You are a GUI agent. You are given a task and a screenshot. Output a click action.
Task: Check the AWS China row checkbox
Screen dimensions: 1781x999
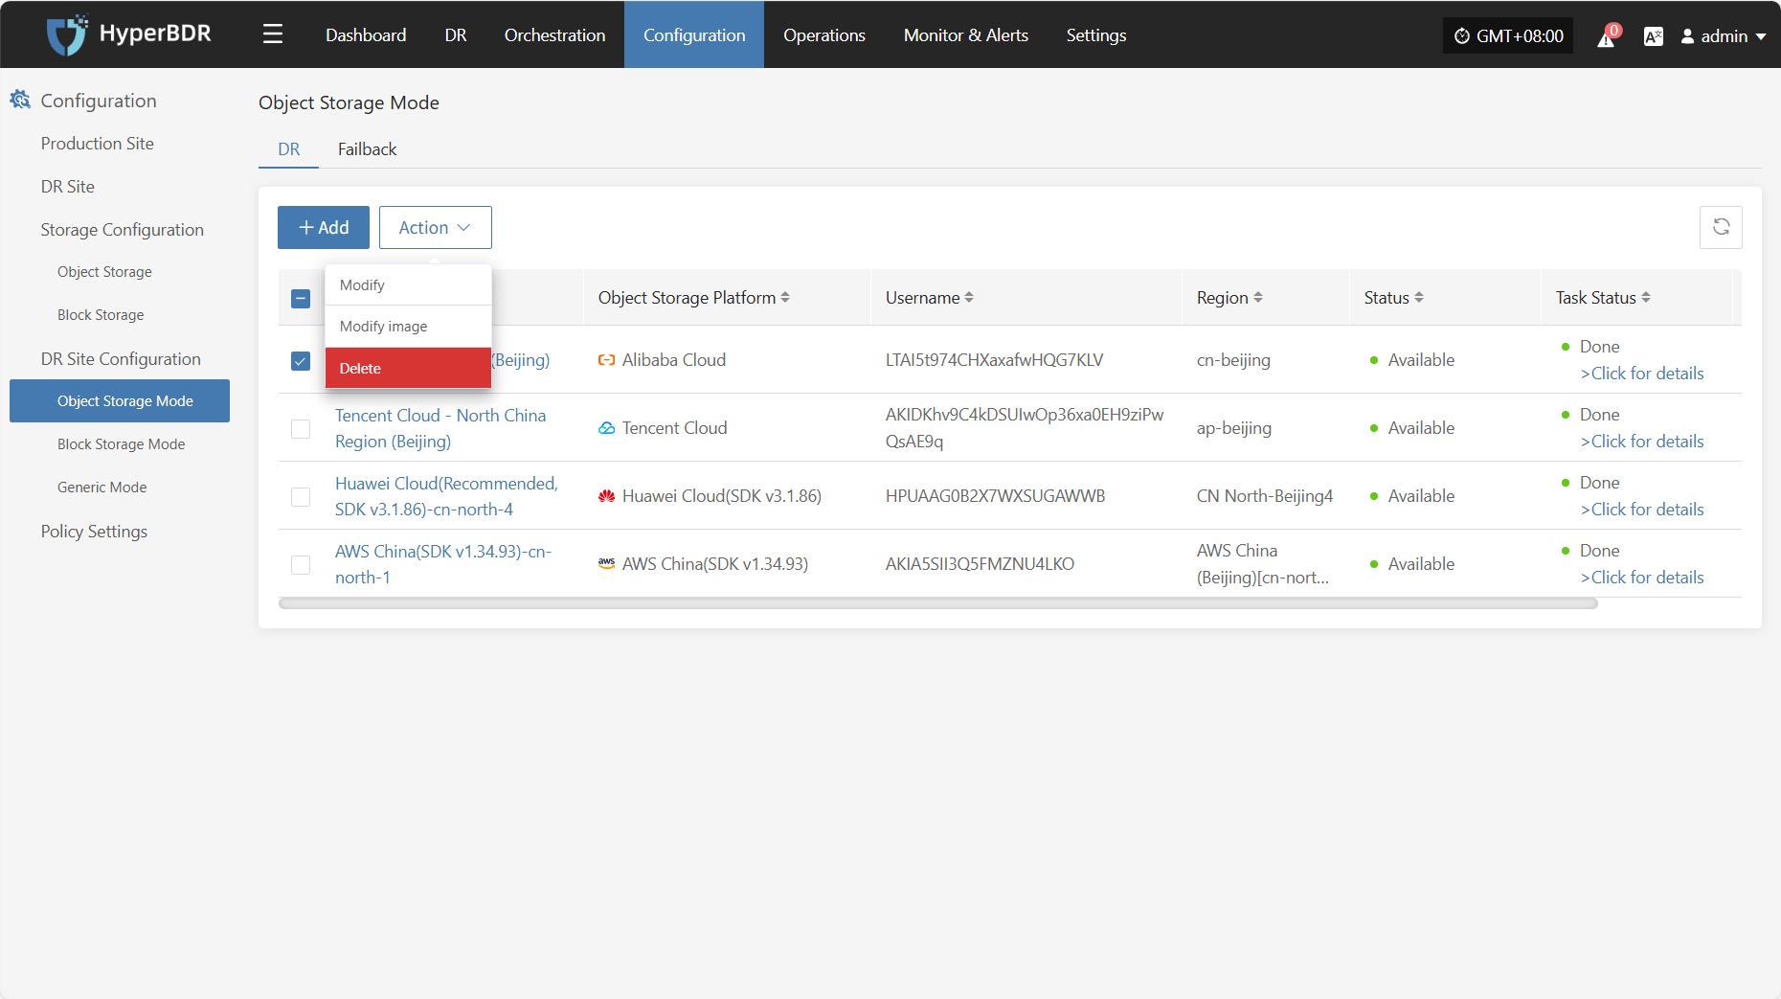click(x=301, y=565)
